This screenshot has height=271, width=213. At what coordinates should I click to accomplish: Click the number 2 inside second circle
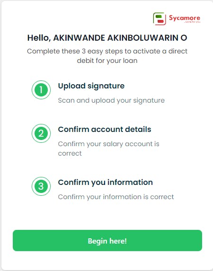tap(41, 133)
